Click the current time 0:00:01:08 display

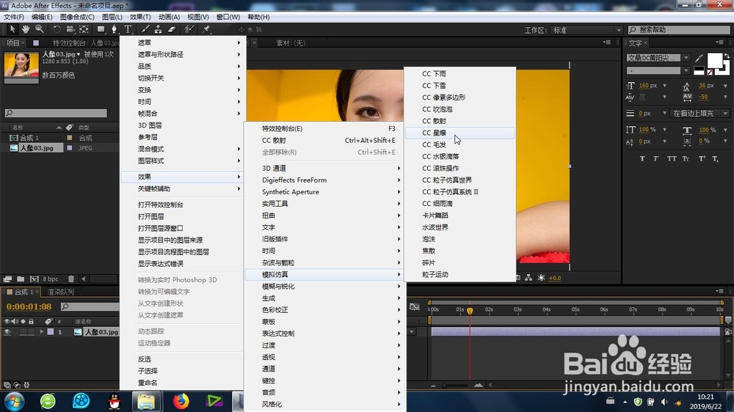(x=29, y=306)
